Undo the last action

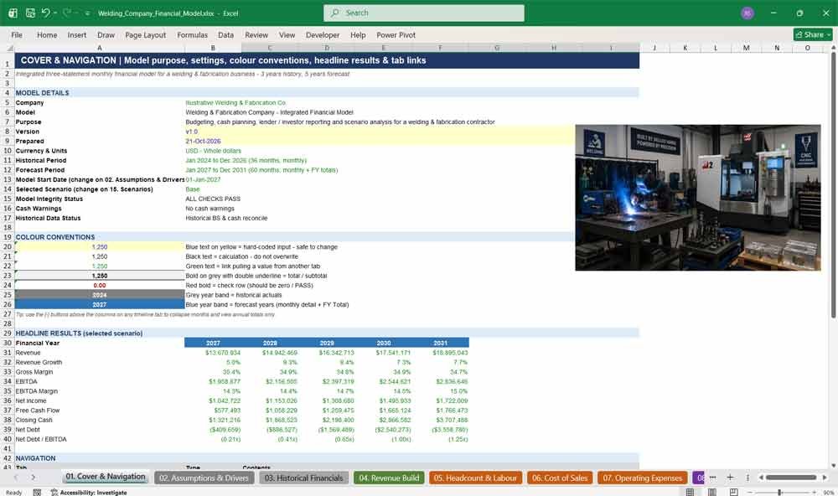[45, 13]
